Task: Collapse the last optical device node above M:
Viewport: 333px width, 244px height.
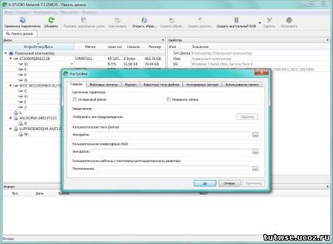Action: (x=11, y=129)
